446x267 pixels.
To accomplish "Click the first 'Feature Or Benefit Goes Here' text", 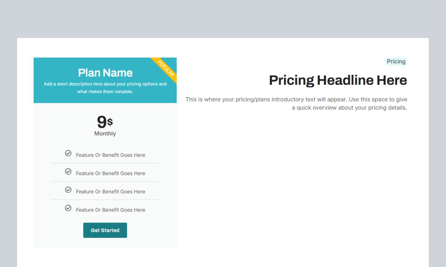I will (110, 155).
